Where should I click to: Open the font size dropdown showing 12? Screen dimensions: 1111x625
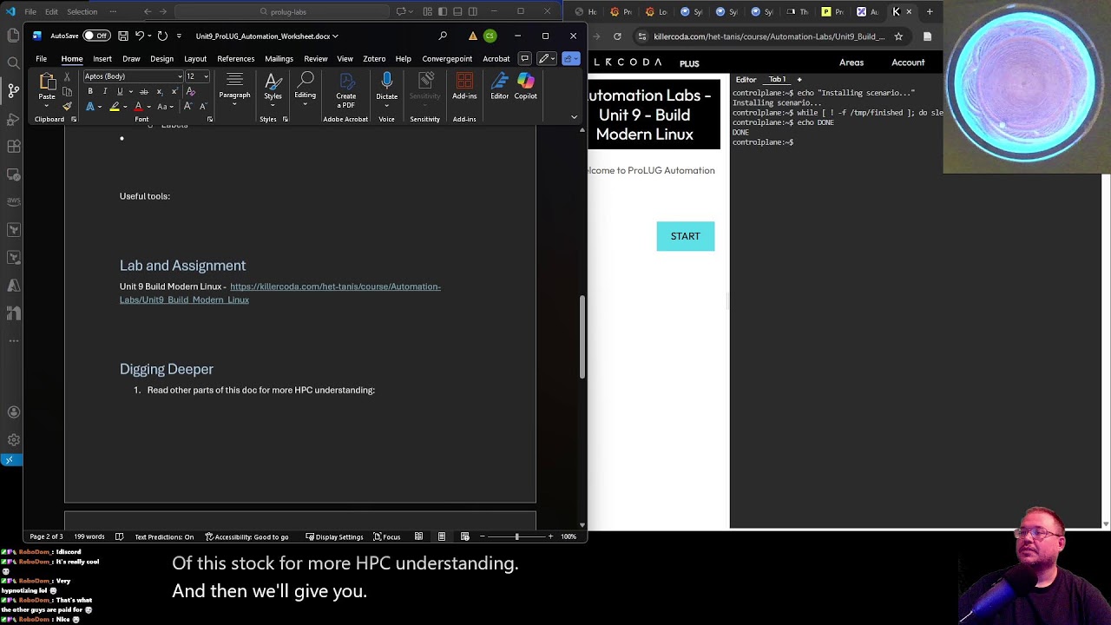[206, 76]
